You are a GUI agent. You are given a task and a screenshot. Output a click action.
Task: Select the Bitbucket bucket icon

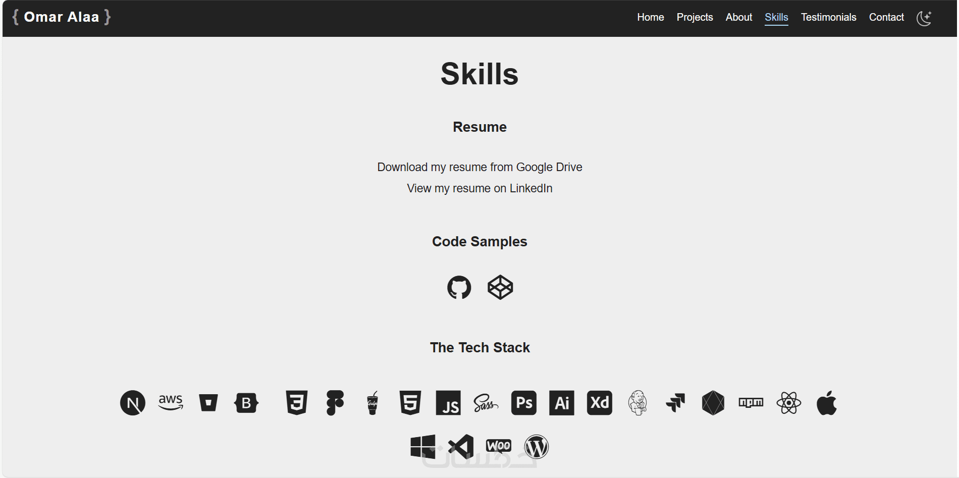208,403
